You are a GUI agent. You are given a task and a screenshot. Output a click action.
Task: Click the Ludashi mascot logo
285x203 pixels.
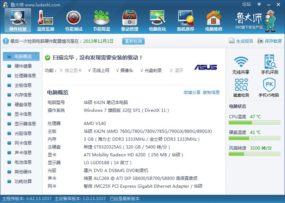(271, 21)
